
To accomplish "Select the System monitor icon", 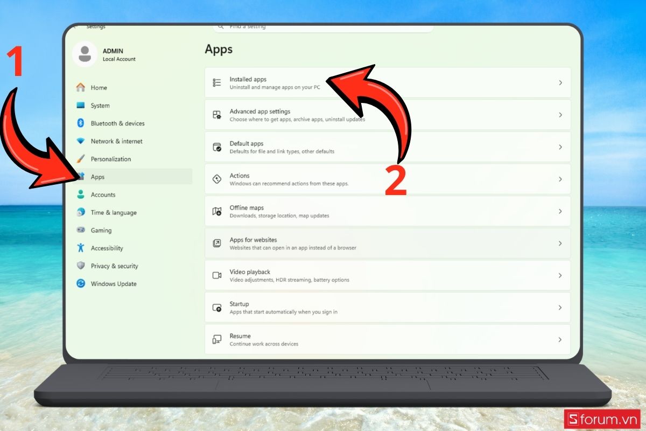I will coord(81,106).
